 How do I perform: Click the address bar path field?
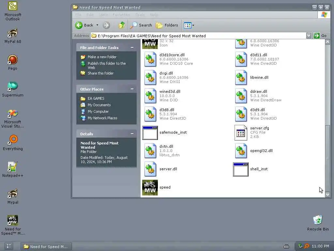[x=198, y=36]
